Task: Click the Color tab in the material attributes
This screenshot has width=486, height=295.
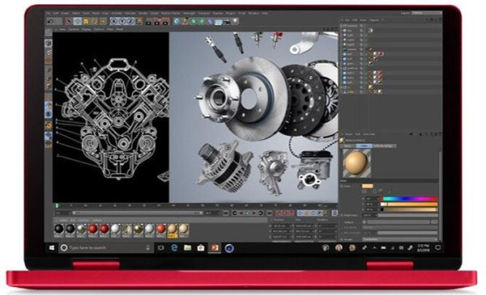Action: click(364, 145)
